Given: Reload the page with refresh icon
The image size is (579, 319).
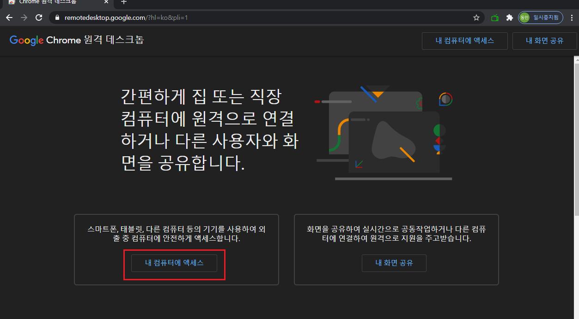Looking at the screenshot, I should 39,18.
